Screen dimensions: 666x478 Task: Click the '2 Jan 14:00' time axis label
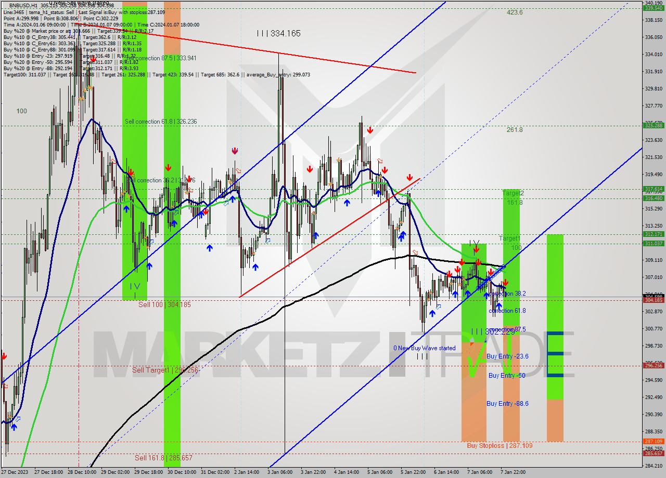click(247, 472)
